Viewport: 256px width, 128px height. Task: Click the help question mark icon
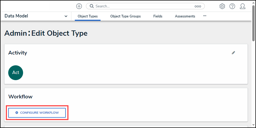(x=232, y=6)
